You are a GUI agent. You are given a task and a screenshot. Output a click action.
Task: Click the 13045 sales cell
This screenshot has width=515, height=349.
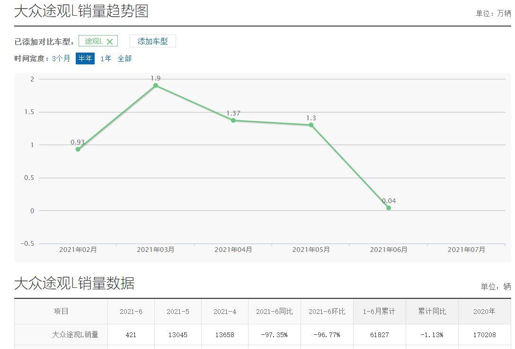point(178,334)
